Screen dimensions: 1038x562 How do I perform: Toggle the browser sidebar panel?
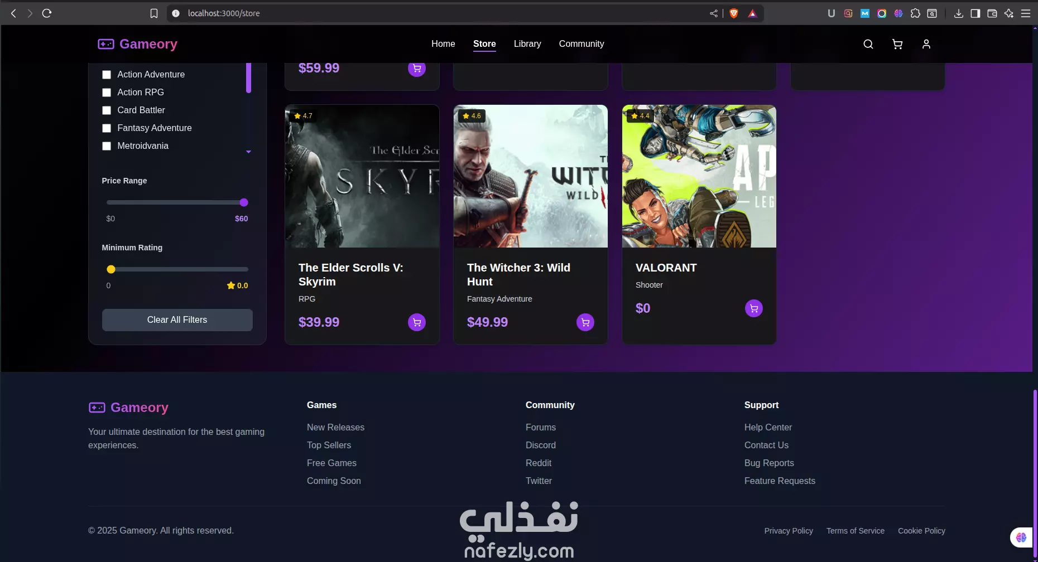975,13
